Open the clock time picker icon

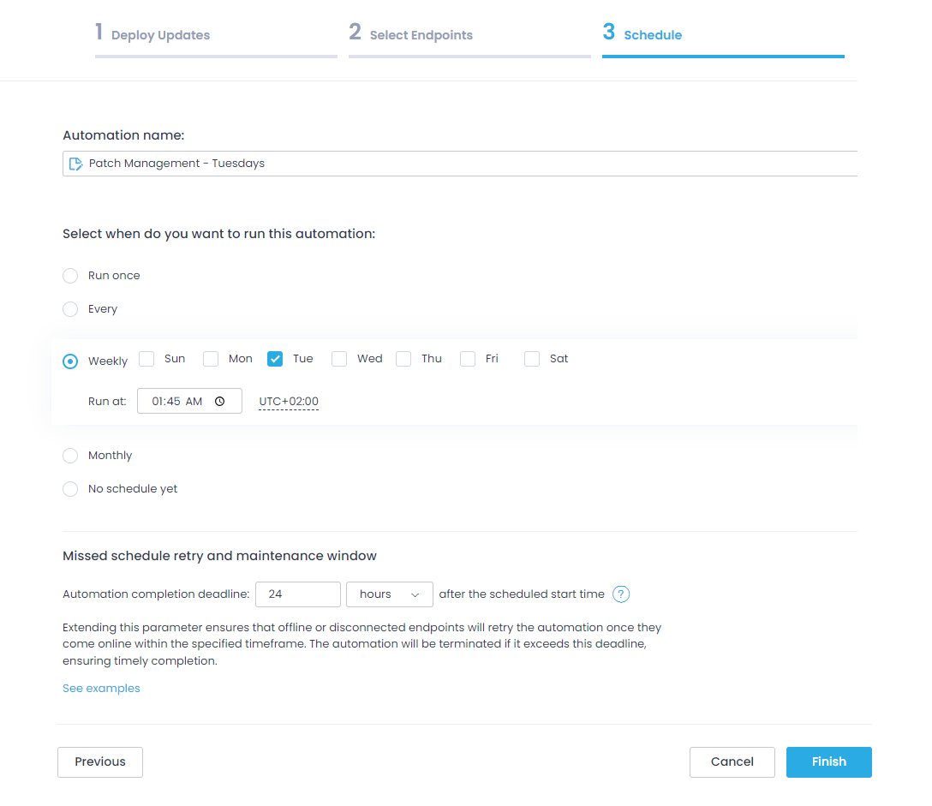click(220, 401)
